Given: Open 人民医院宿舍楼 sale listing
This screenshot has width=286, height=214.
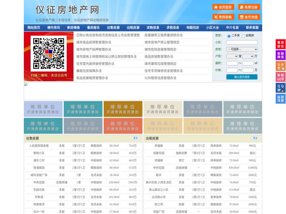Looking at the screenshot, I should [x=39, y=146].
